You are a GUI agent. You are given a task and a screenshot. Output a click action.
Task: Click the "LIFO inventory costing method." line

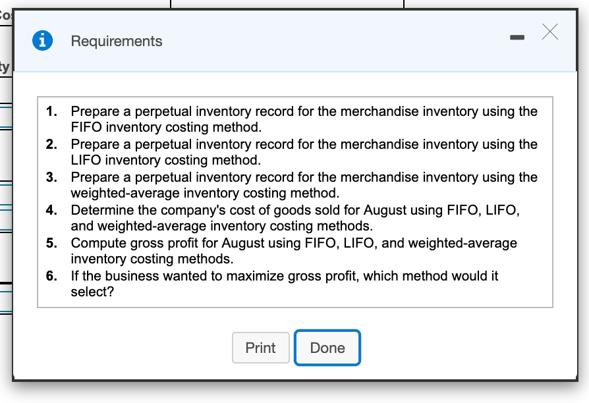click(x=167, y=159)
